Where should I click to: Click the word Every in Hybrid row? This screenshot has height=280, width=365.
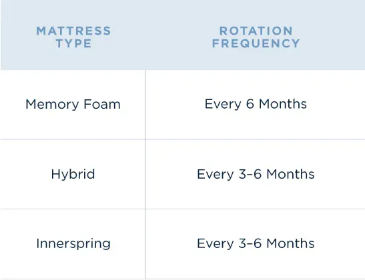pos(216,175)
